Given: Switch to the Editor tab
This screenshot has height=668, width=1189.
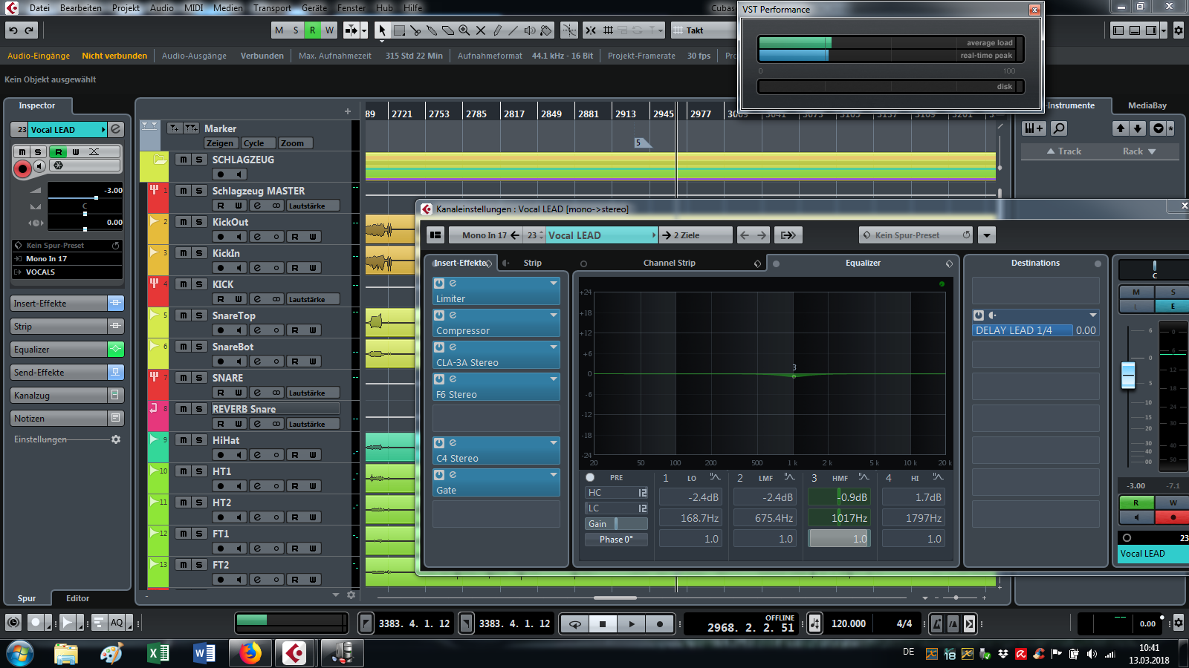Looking at the screenshot, I should pyautogui.click(x=77, y=598).
